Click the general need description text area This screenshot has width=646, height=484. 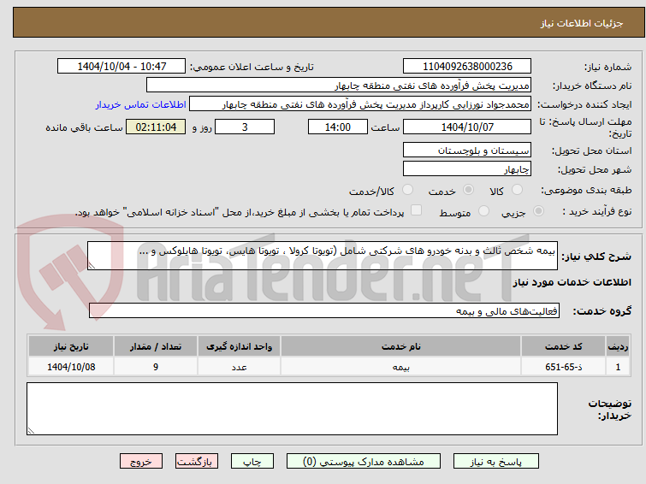[x=323, y=256]
